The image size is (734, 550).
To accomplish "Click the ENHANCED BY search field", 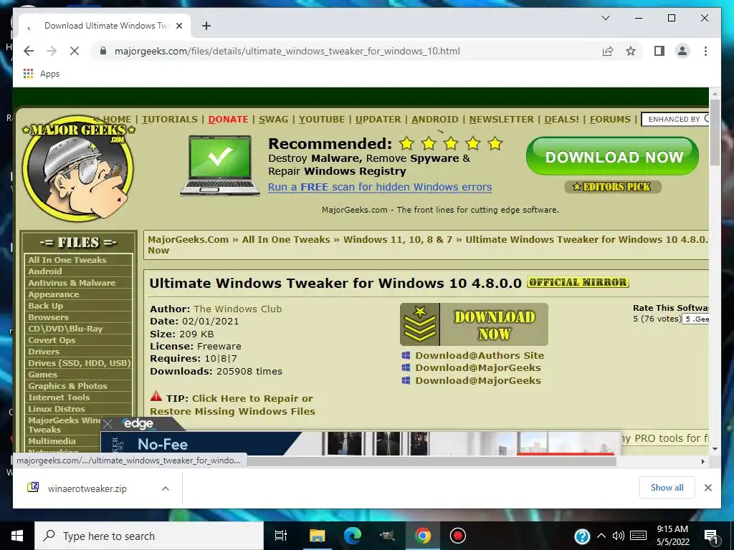I will 675,120.
